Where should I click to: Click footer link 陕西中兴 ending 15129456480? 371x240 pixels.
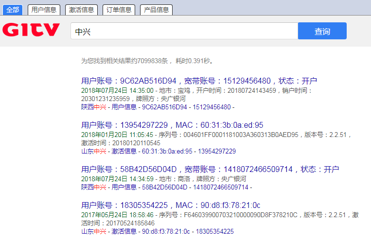coord(158,107)
